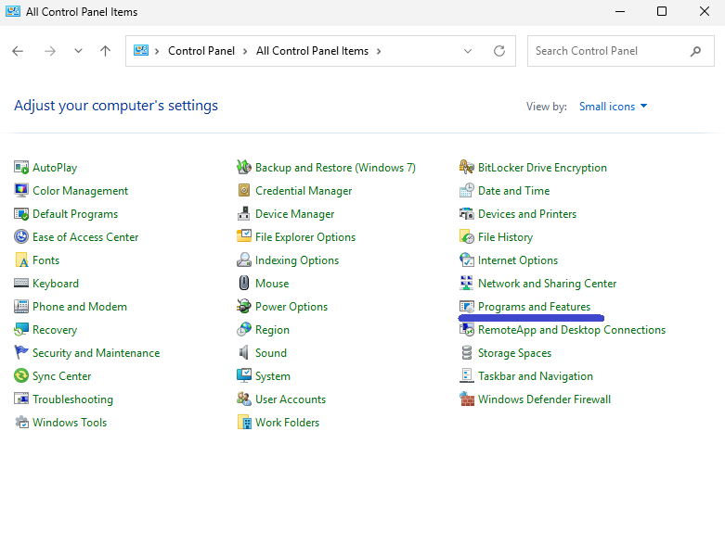Open the Windows Defender Firewall icon
The width and height of the screenshot is (725, 545).
[x=467, y=399]
